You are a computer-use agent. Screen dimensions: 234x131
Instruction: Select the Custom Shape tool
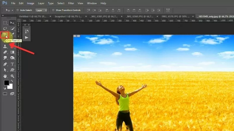click(12, 70)
